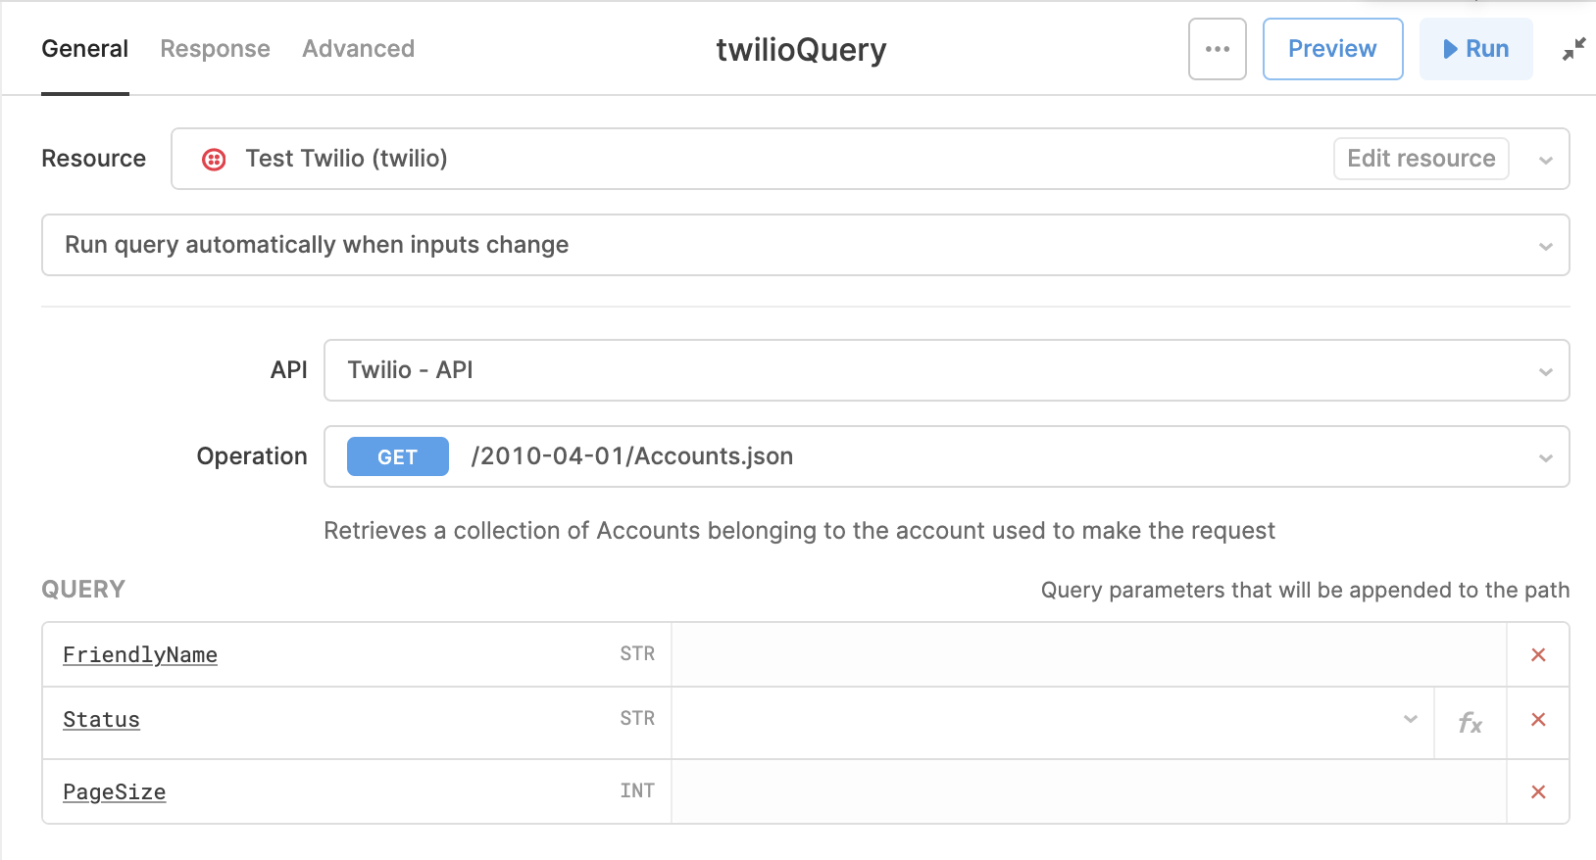Image resolution: width=1596 pixels, height=860 pixels.
Task: Click the GET method badge
Action: coord(397,456)
